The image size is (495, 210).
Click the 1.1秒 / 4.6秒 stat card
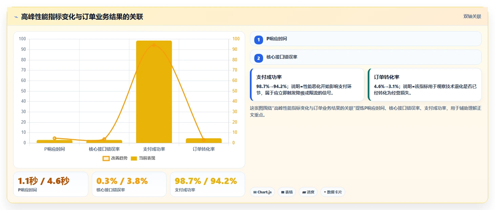(x=51, y=184)
